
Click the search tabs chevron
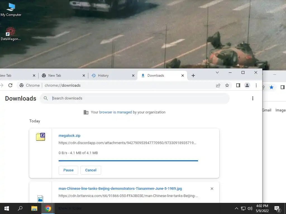coord(217,72)
